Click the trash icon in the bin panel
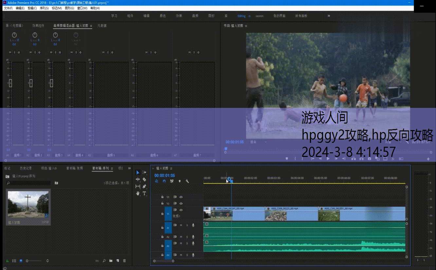The image size is (436, 270). pos(124,261)
